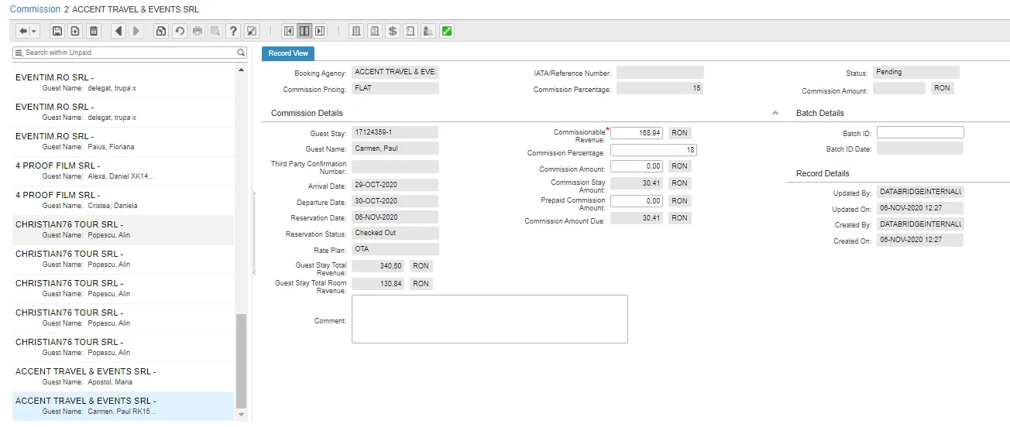Select EVENTIM.RO SRL entry for Paius, Floriana
This screenshot has width=1010, height=427.
(122, 142)
